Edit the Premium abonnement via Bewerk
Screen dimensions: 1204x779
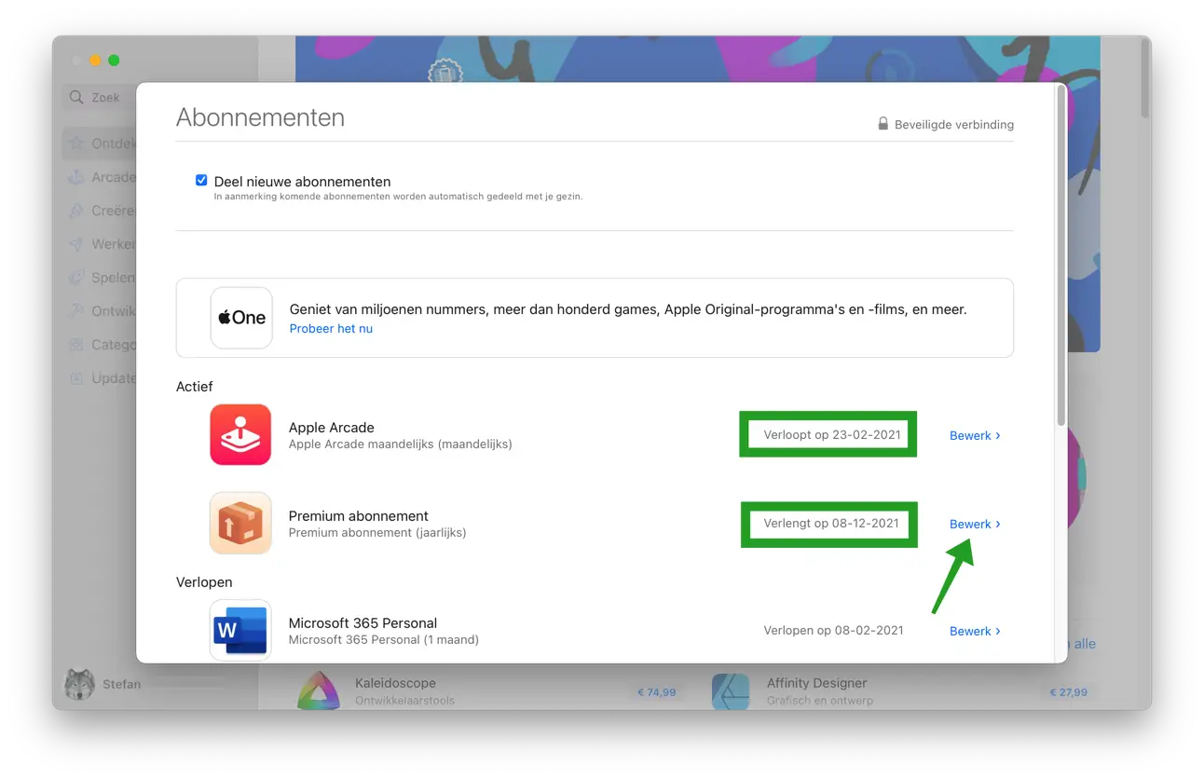point(975,524)
